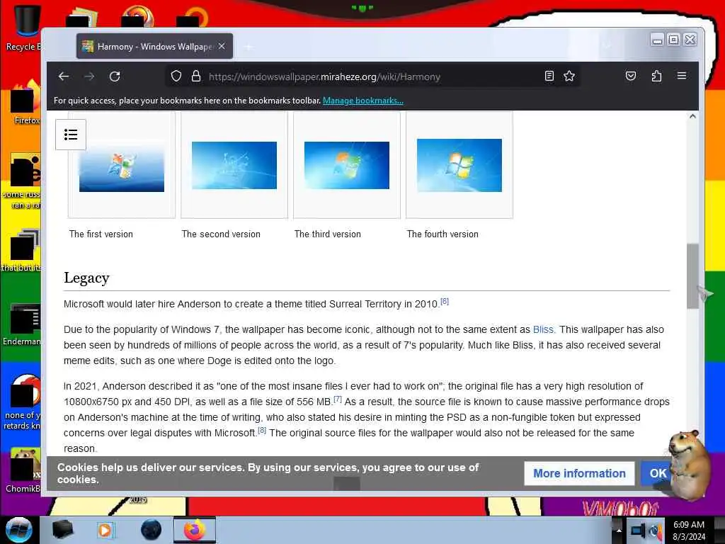Open the Firefox extensions menu
The height and width of the screenshot is (544, 725).
pos(656,76)
